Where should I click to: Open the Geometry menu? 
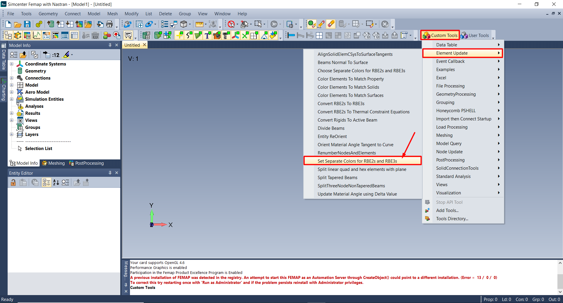click(48, 14)
